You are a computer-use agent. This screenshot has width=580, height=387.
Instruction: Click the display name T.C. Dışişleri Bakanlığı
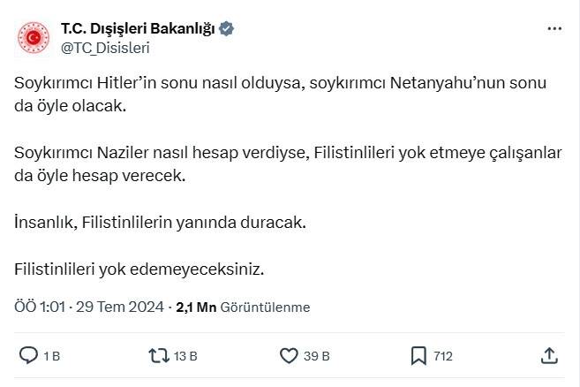138,29
